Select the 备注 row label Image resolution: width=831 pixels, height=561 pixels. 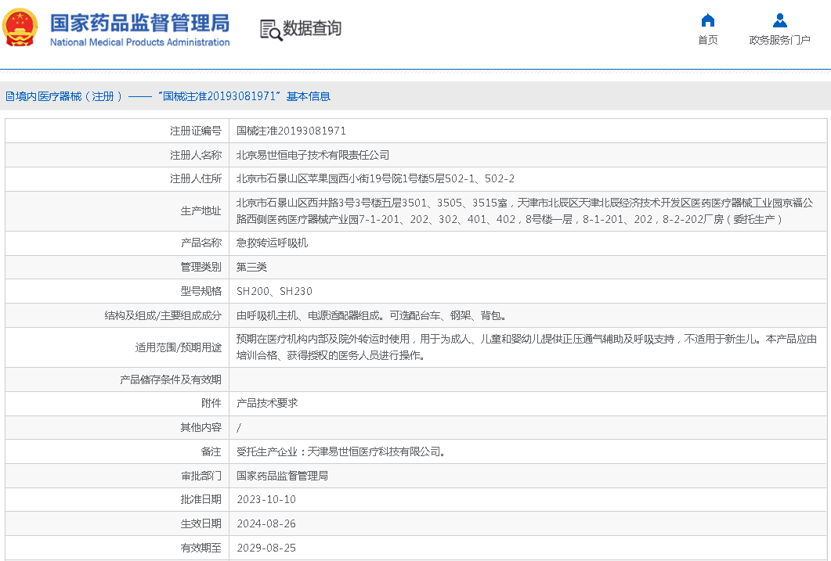(x=211, y=451)
